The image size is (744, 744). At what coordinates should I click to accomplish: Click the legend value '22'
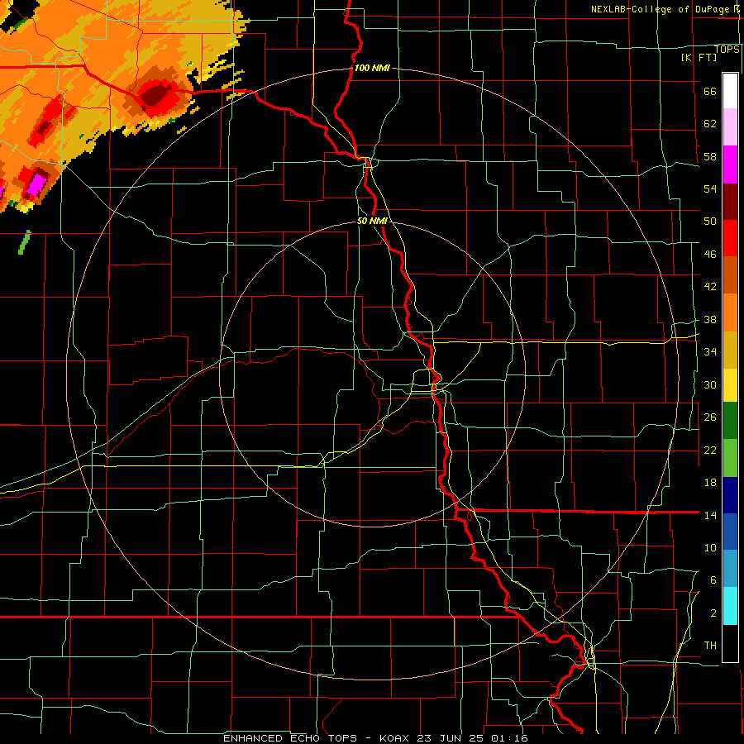(x=710, y=450)
